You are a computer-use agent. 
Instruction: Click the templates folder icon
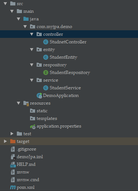coord(33,118)
